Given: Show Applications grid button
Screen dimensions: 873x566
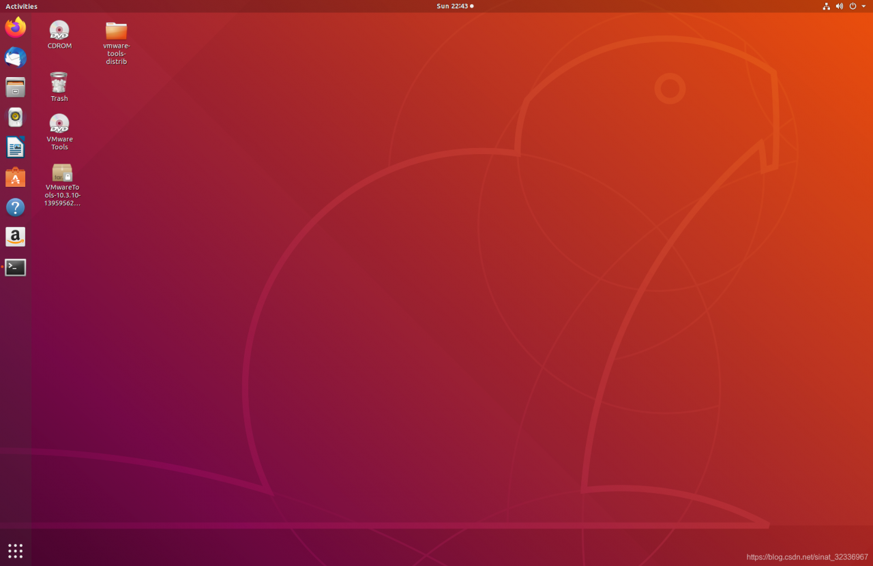Looking at the screenshot, I should coord(15,550).
